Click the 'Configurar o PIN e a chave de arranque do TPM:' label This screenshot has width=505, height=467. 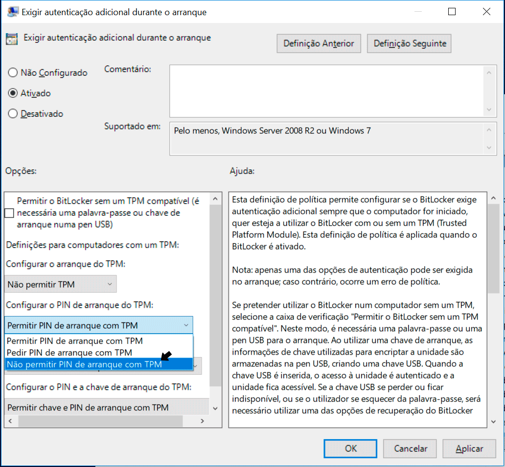tap(99, 387)
